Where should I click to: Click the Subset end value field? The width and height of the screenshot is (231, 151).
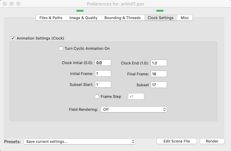click(x=158, y=85)
